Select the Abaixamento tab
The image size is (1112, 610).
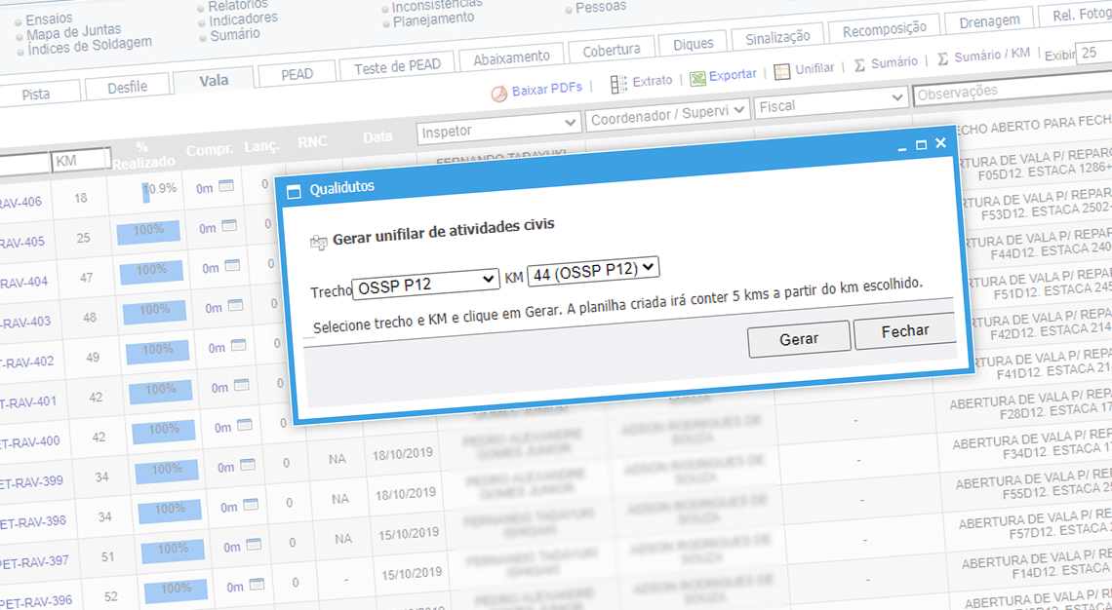click(511, 58)
